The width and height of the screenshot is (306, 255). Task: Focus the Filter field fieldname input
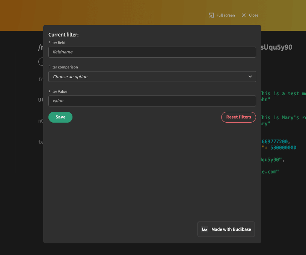coord(152,52)
